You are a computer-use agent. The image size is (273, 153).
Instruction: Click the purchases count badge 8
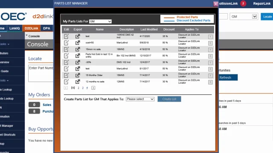[x=34, y=111]
